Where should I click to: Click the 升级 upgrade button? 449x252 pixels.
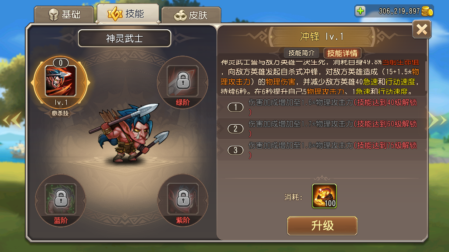322,226
